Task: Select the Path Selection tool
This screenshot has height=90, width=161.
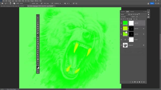Action: click(x=38, y=55)
